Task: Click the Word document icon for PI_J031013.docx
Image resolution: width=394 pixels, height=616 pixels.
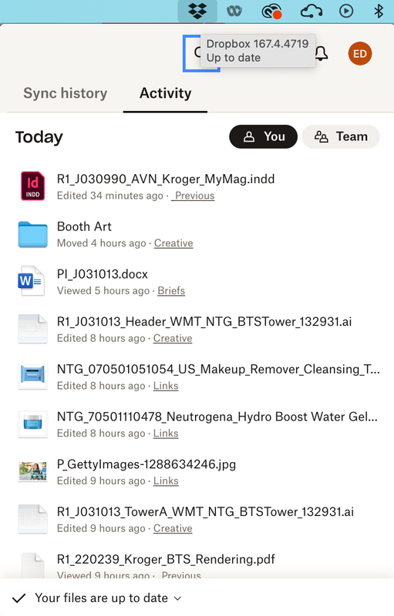Action: tap(31, 281)
